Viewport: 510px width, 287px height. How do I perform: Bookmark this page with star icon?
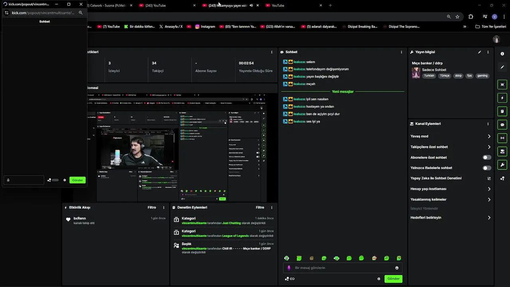pos(457,17)
